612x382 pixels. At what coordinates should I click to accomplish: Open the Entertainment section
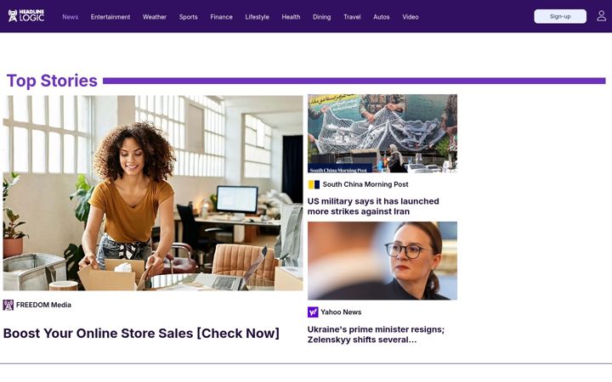point(110,17)
